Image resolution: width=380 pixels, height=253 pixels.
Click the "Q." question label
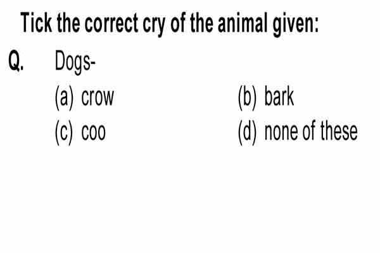point(16,61)
